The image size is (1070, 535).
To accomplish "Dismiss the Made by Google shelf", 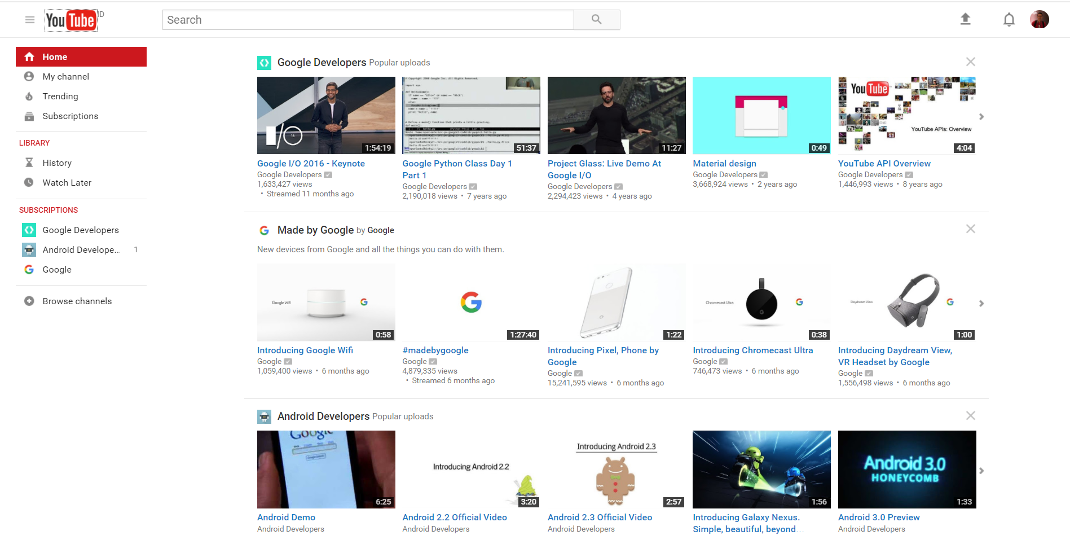I will click(x=970, y=229).
